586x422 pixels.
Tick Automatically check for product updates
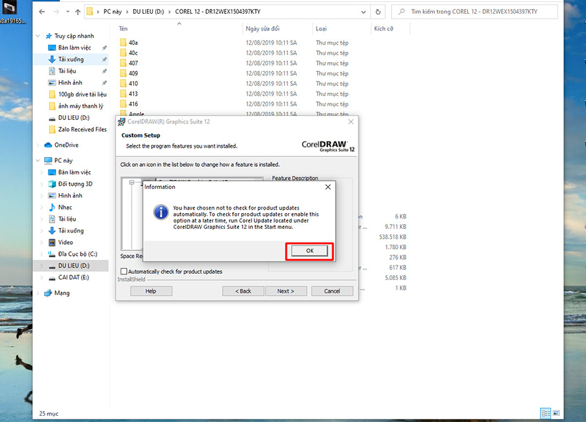(123, 272)
